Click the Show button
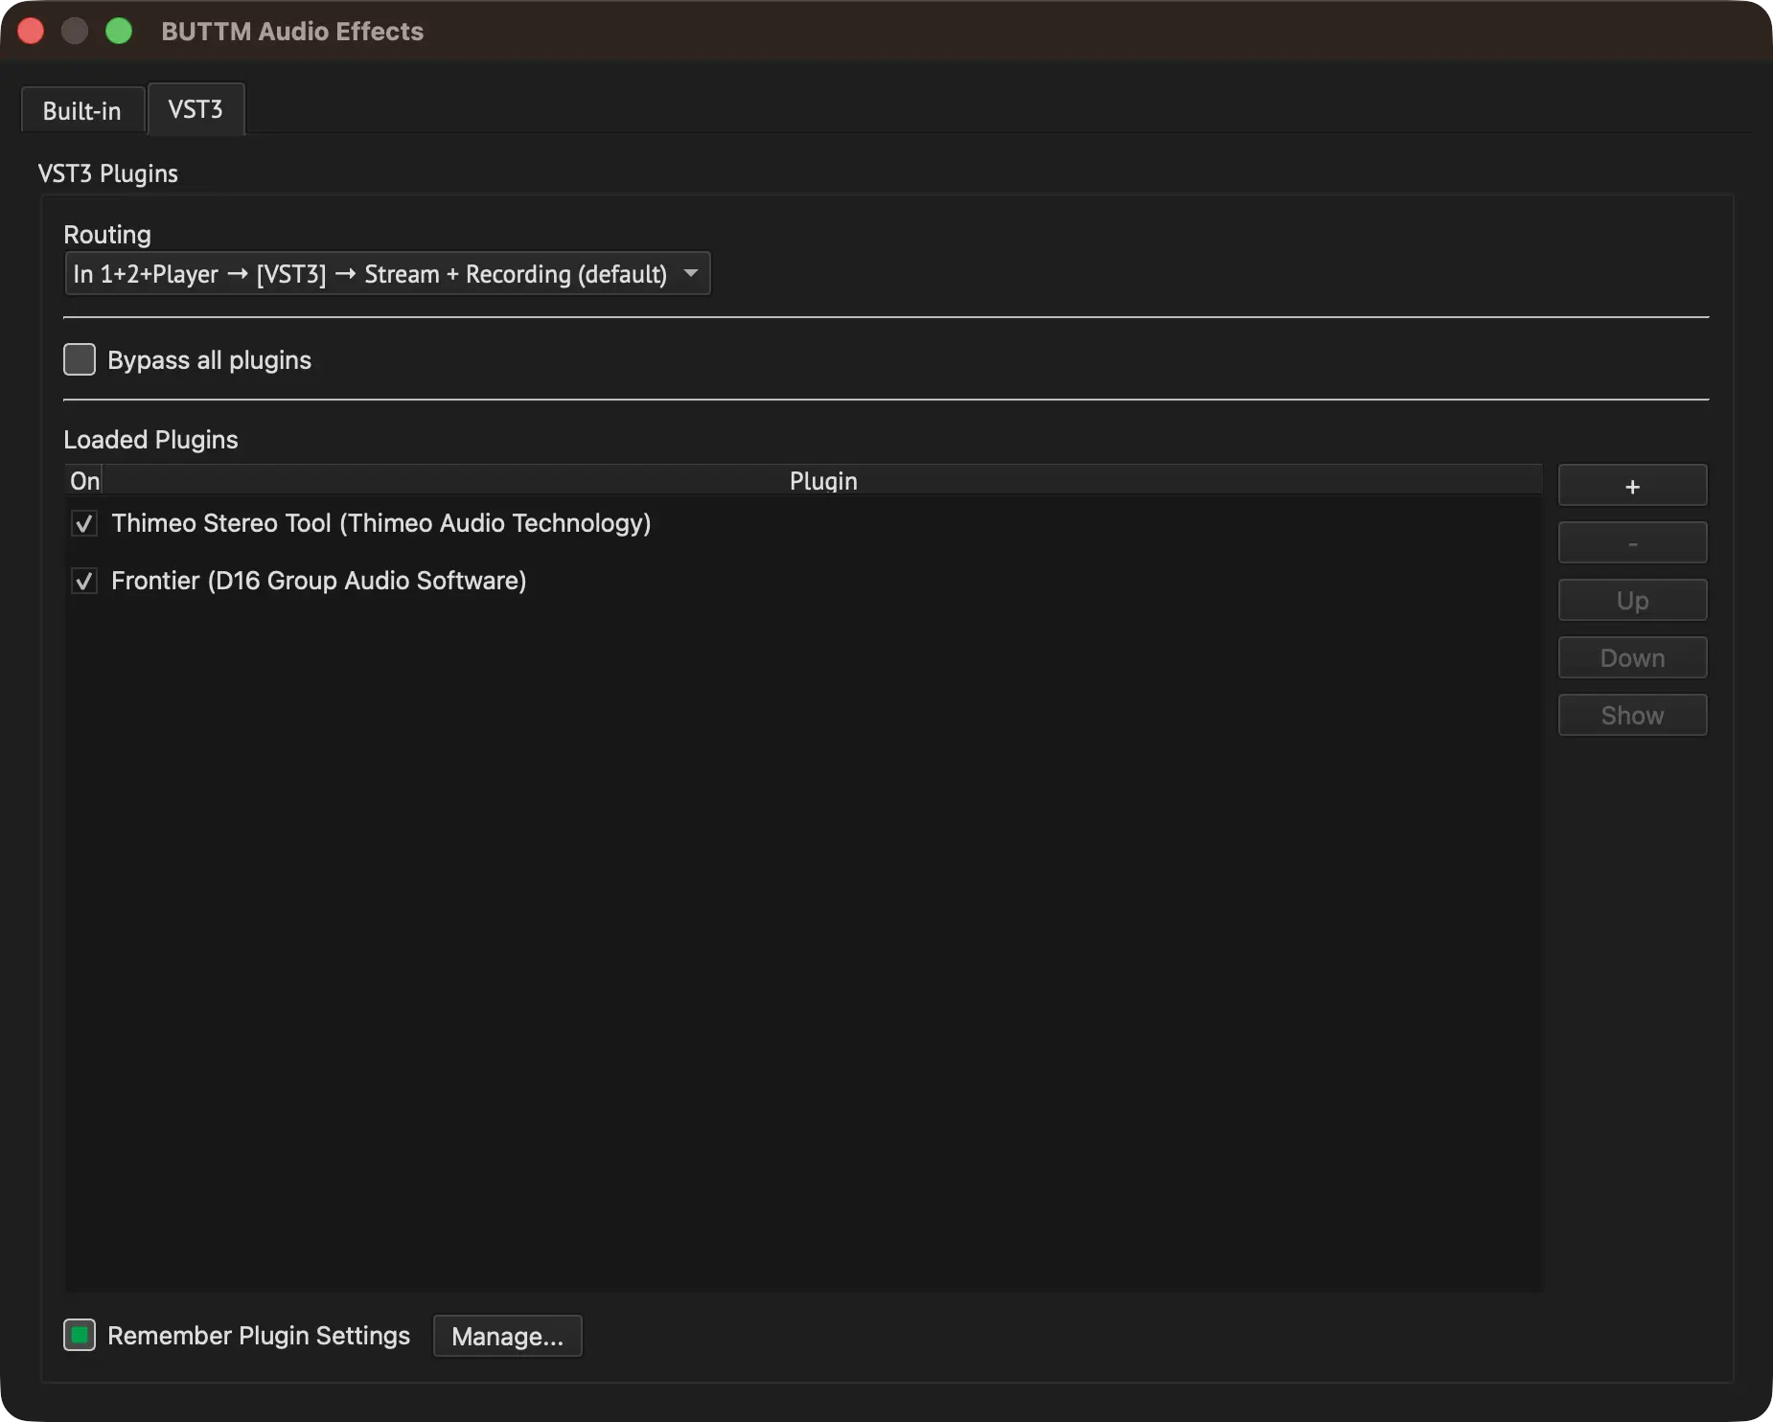The image size is (1773, 1422). click(x=1632, y=716)
